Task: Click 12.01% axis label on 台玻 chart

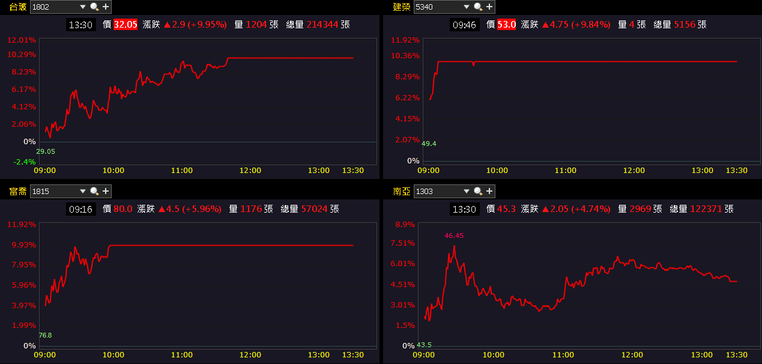Action: click(x=22, y=40)
